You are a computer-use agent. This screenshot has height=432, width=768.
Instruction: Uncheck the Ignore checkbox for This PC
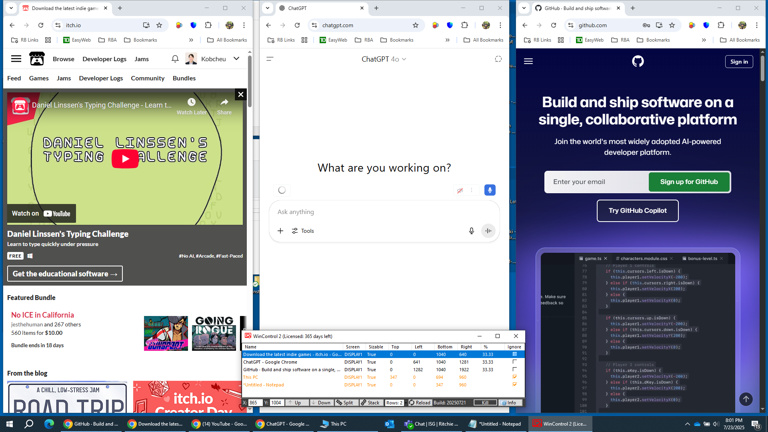(x=515, y=377)
